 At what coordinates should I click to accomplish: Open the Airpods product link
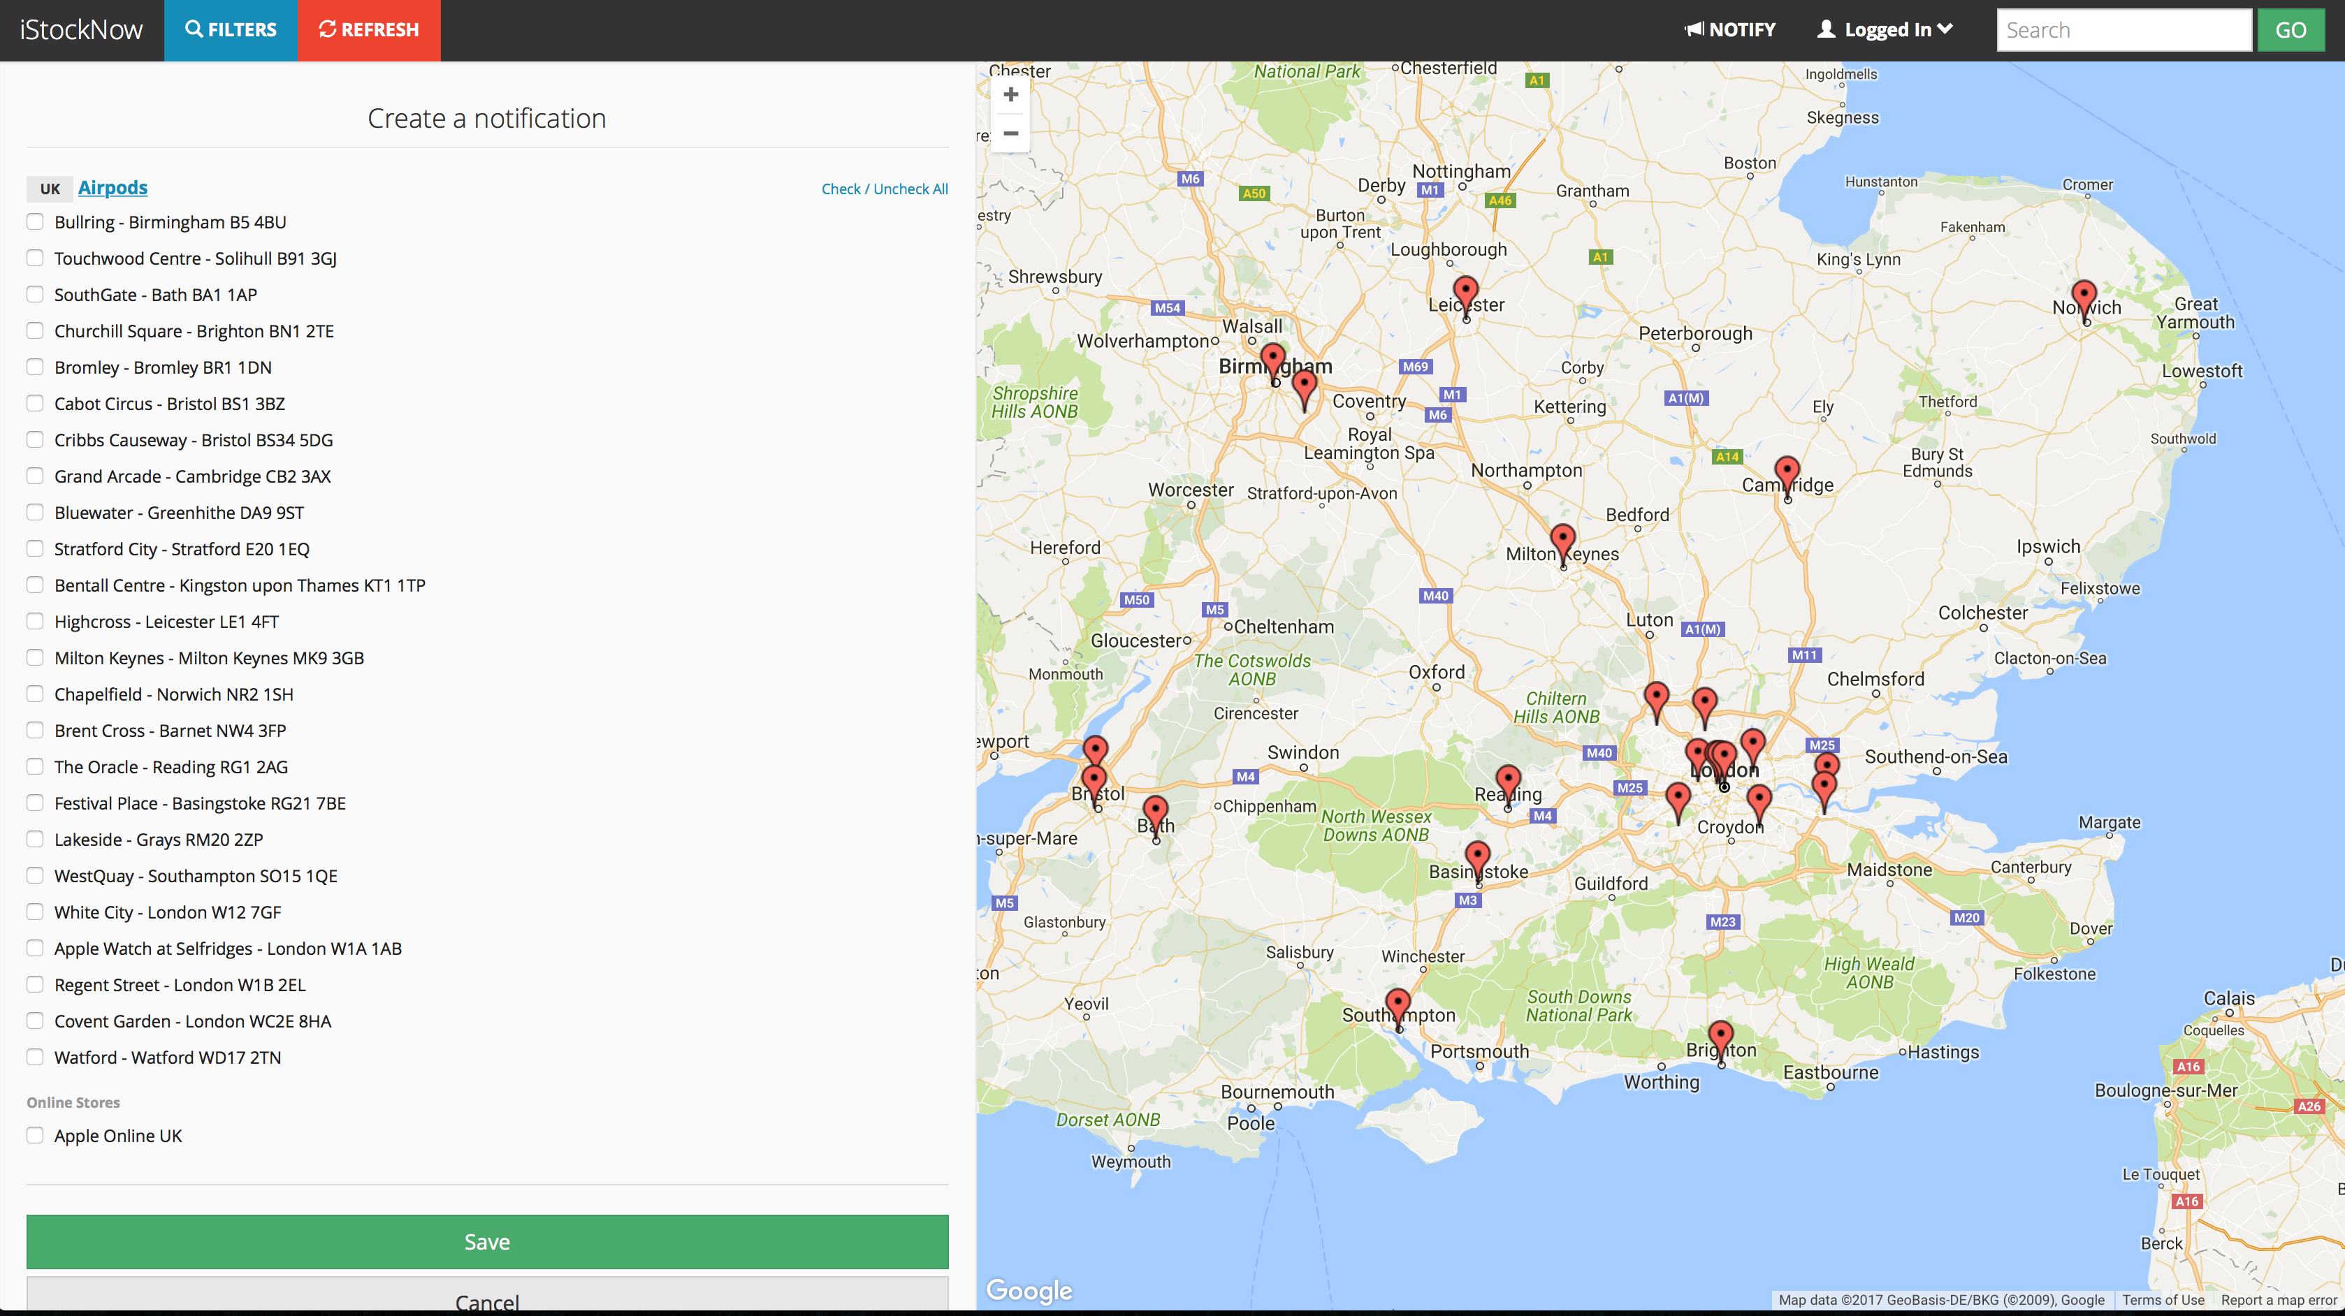tap(113, 187)
